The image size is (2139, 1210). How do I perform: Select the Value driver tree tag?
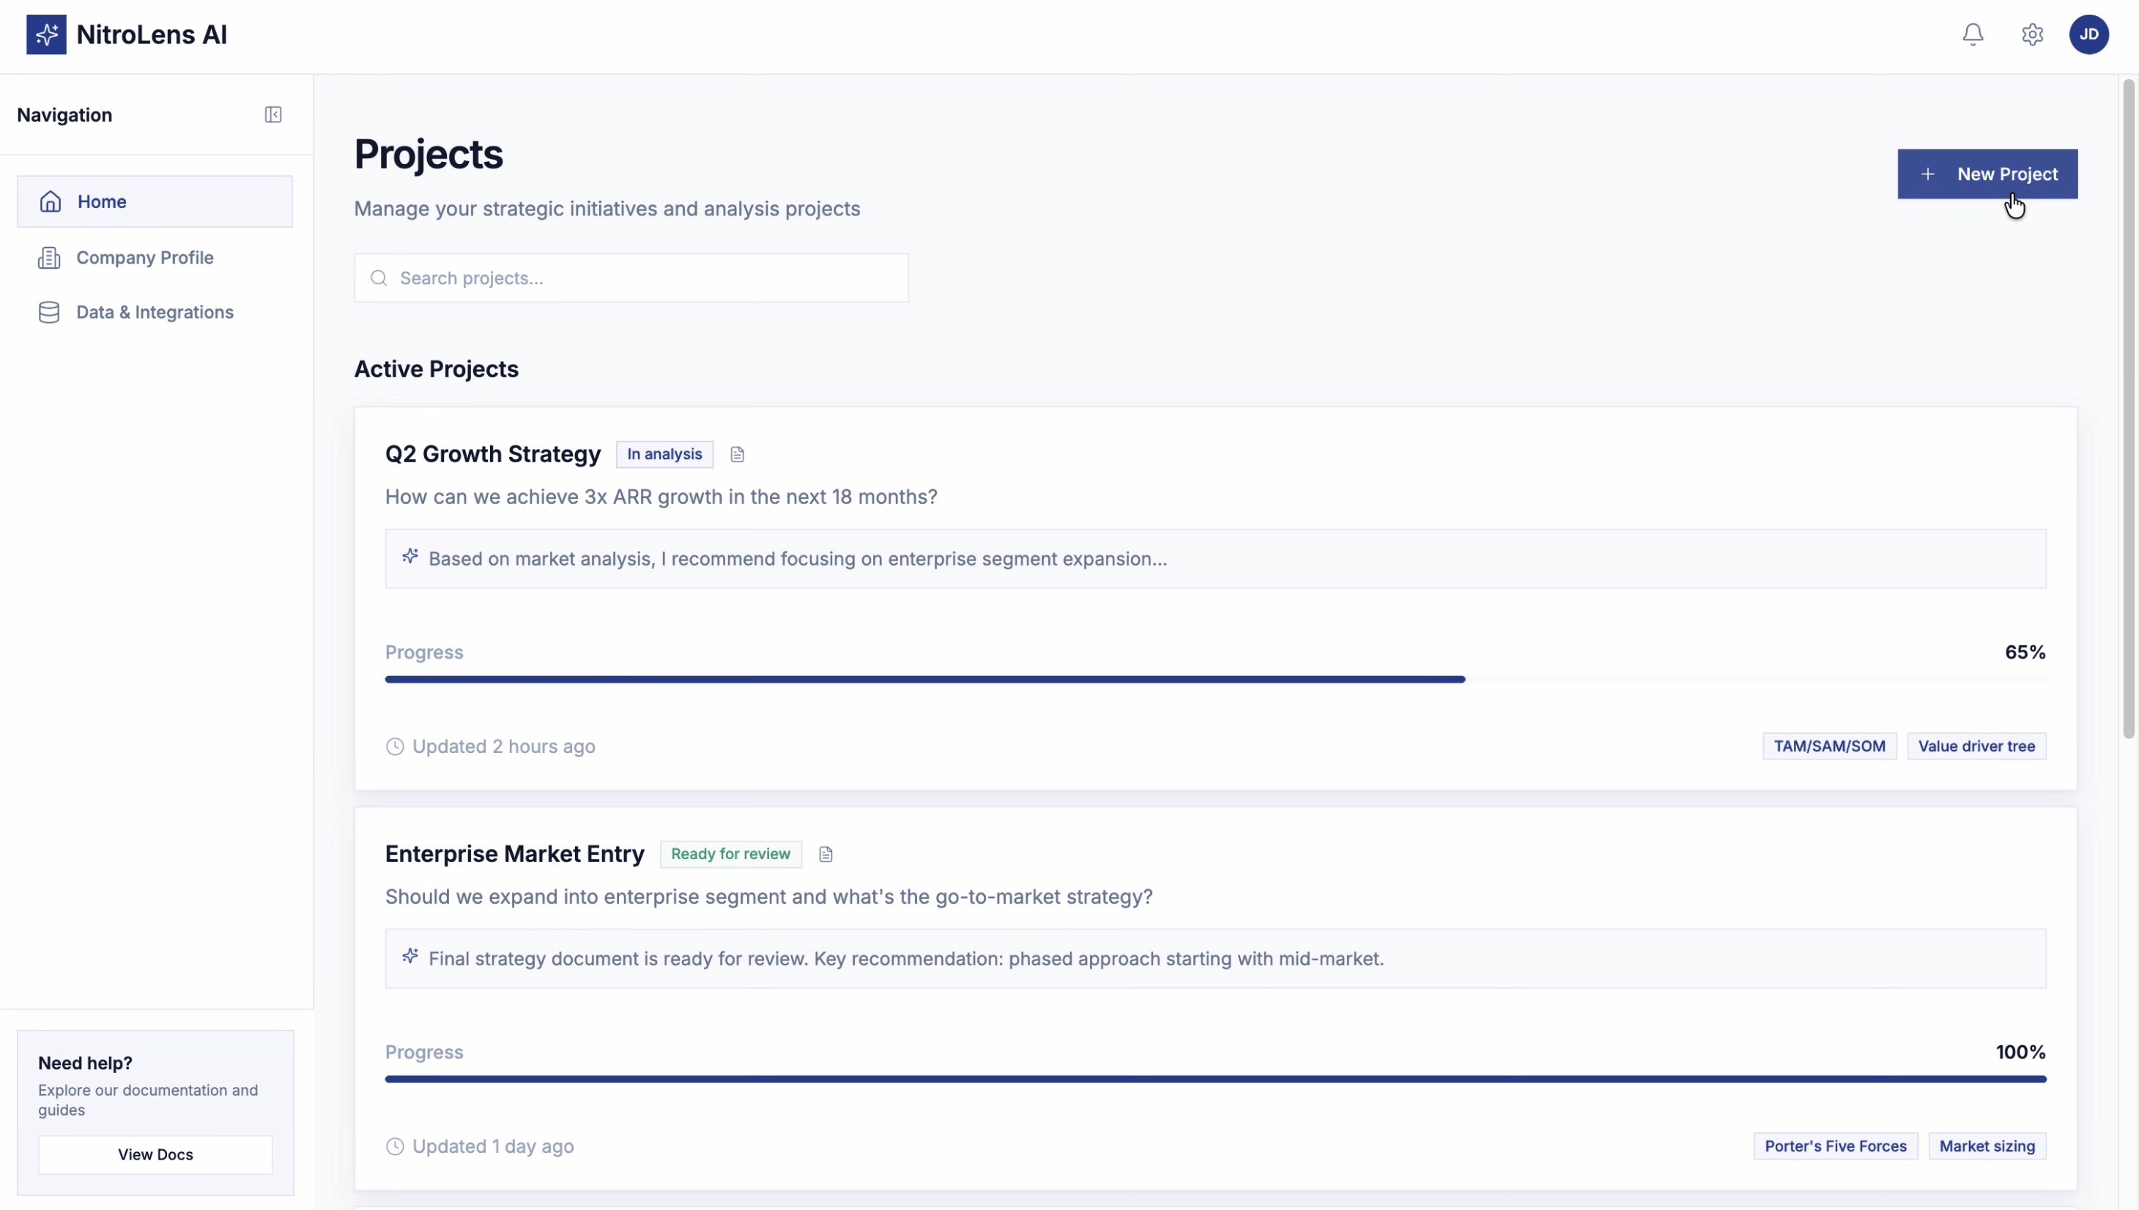click(x=1976, y=746)
